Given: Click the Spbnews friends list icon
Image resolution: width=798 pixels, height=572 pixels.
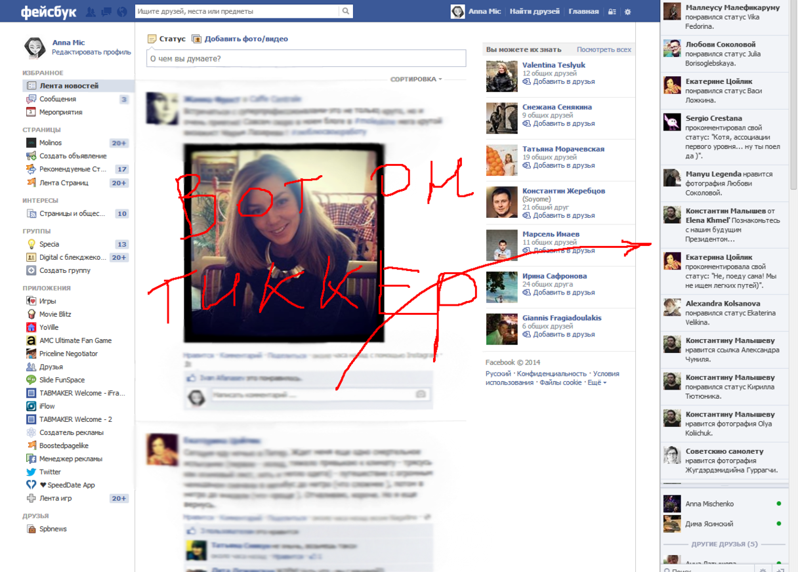Looking at the screenshot, I should click(31, 529).
